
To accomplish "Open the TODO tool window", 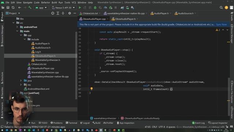I will [43, 123].
